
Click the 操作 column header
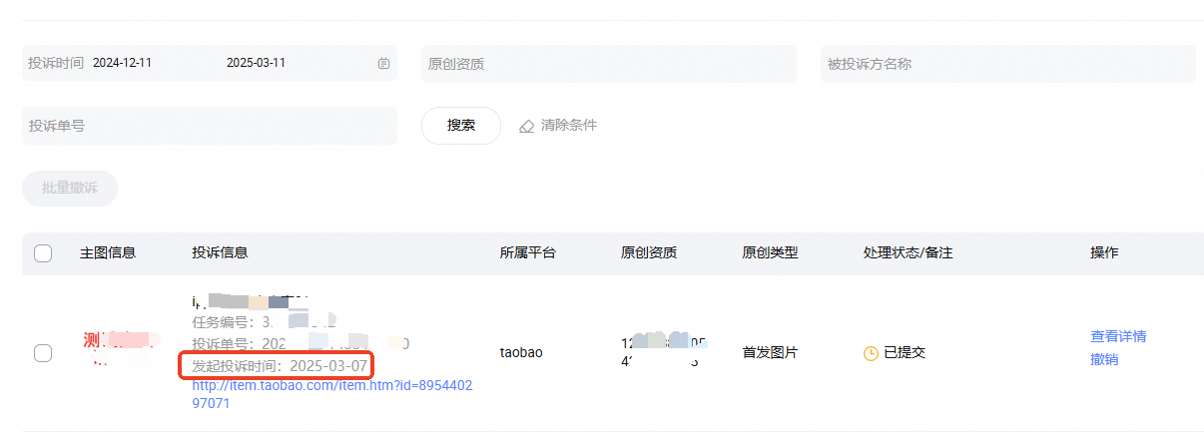click(x=1104, y=253)
